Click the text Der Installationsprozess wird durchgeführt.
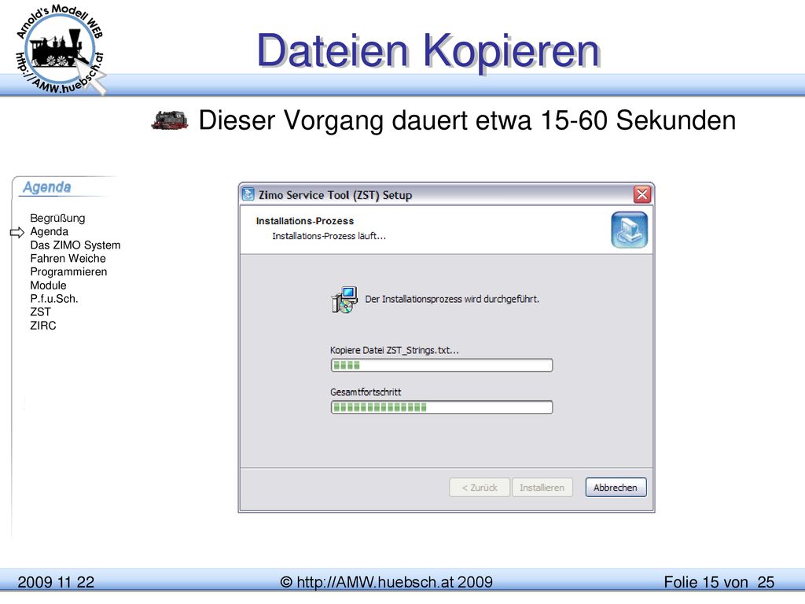 (452, 299)
